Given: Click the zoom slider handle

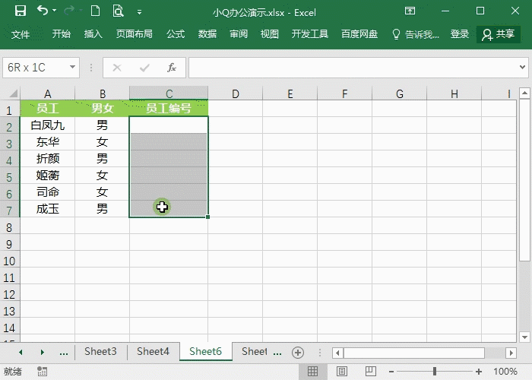Looking at the screenshot, I should [x=435, y=372].
